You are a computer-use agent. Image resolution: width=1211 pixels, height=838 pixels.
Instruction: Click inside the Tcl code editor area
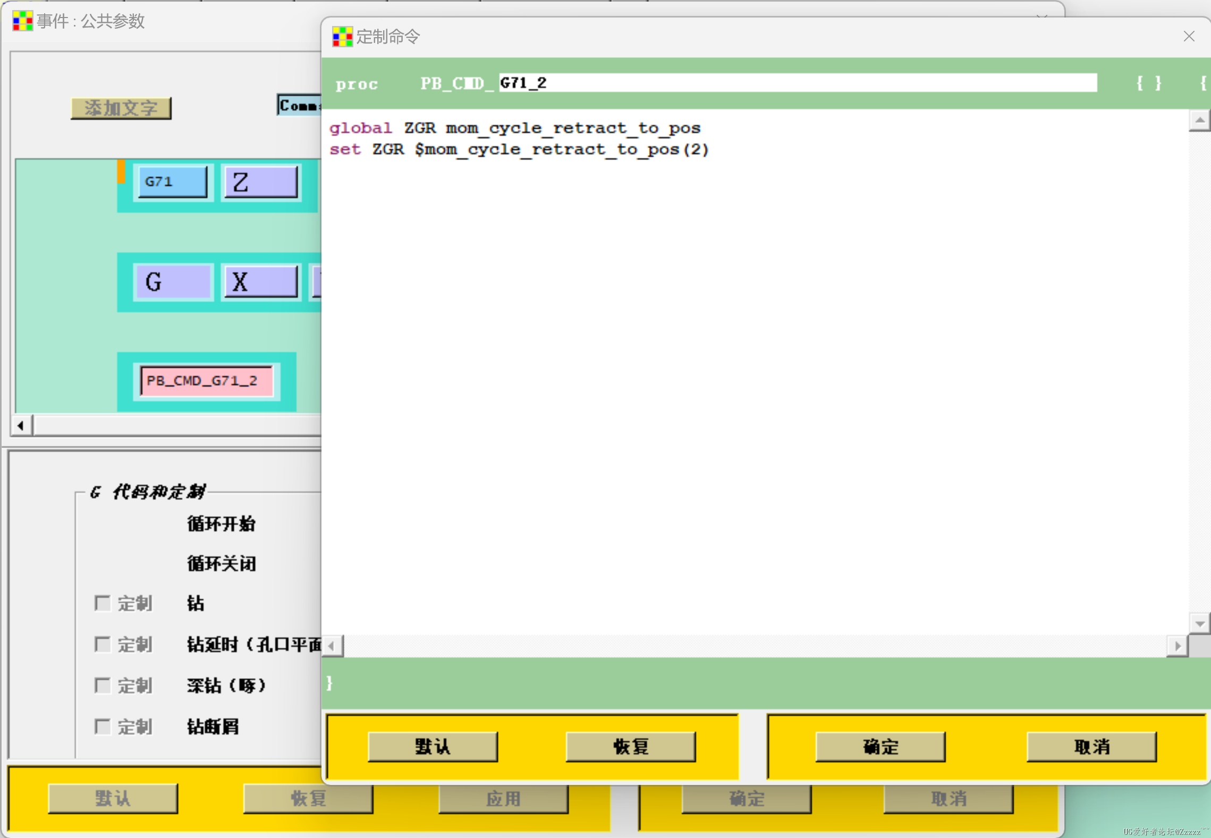tap(755, 372)
